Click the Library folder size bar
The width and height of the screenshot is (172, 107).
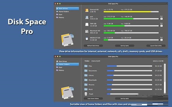(x=130, y=75)
